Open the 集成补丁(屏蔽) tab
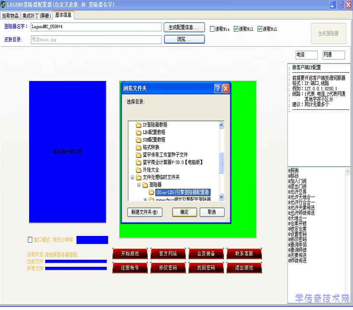The width and height of the screenshot is (353, 310). point(37,15)
